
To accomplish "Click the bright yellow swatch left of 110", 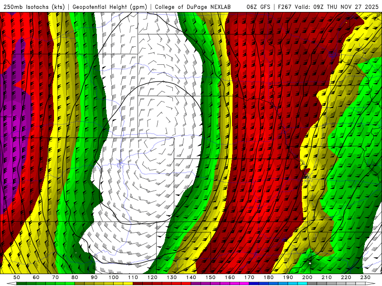I will click(x=128, y=284).
